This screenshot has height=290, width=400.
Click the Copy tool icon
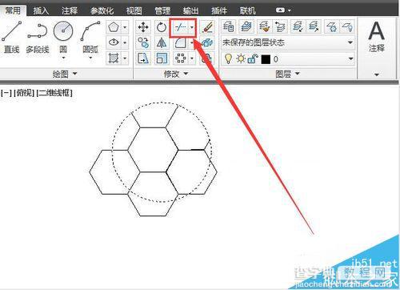[x=143, y=42]
